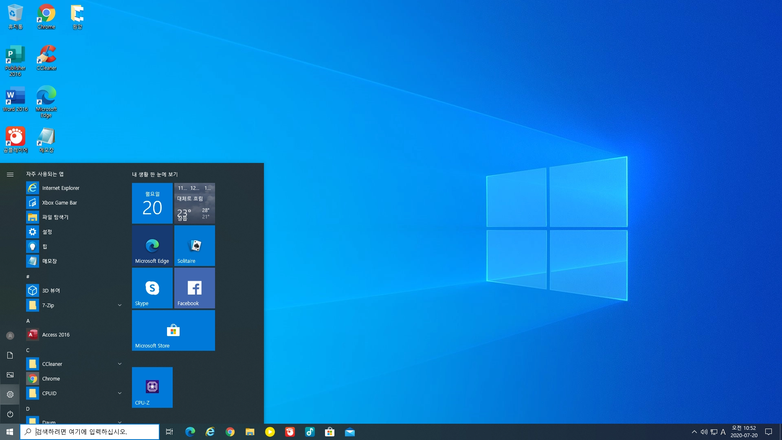Open the CCleaner desktop shortcut
This screenshot has height=440, width=782.
46,58
